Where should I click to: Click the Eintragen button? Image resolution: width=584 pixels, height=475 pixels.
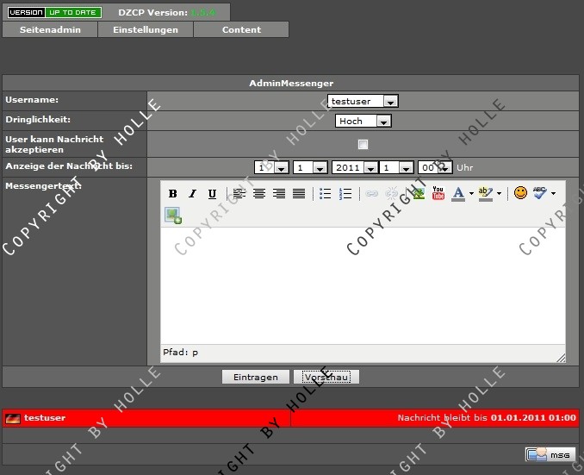[255, 378]
